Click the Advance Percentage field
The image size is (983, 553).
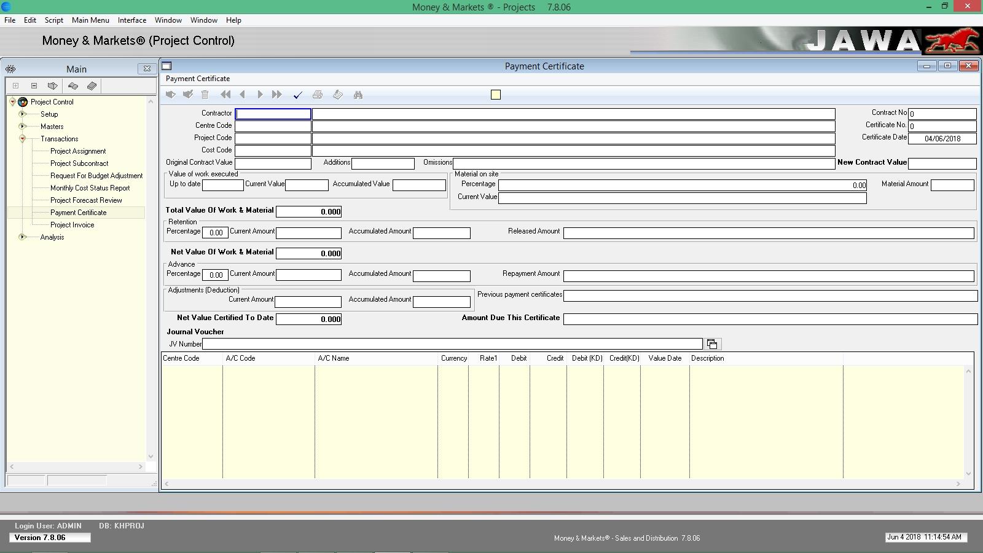click(x=215, y=275)
